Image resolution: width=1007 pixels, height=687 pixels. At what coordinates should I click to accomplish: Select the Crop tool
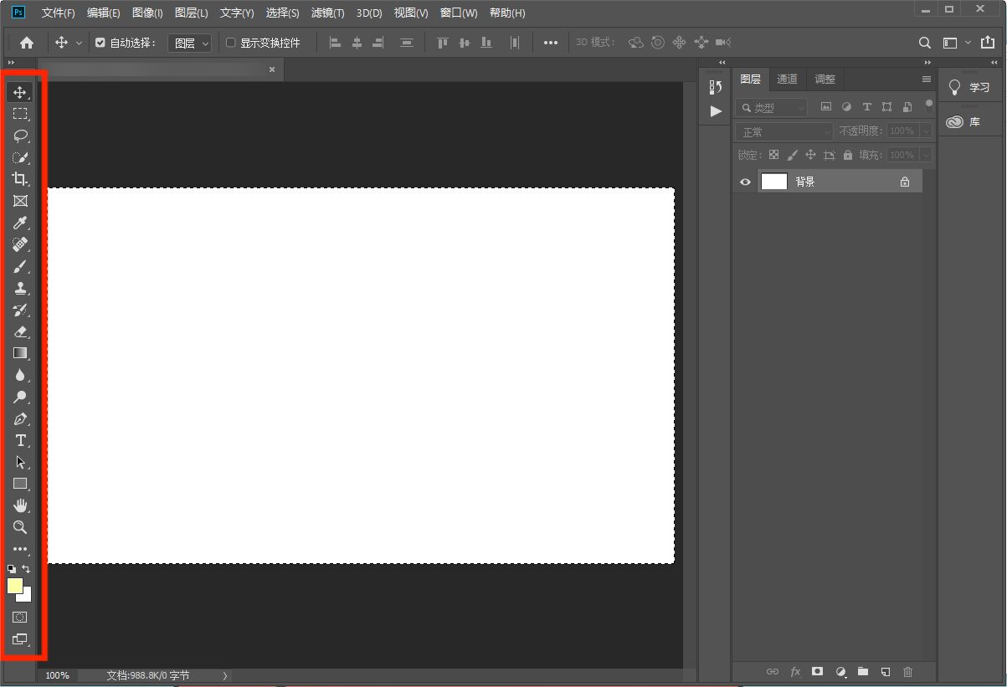click(20, 179)
